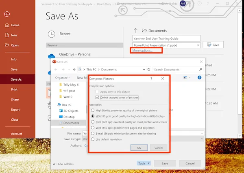244x173 pixels.
Task: Click the Compress Pictures help question mark
Action: click(151, 79)
